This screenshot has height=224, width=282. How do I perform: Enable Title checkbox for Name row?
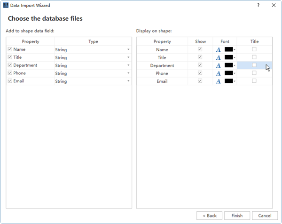pyautogui.click(x=254, y=49)
